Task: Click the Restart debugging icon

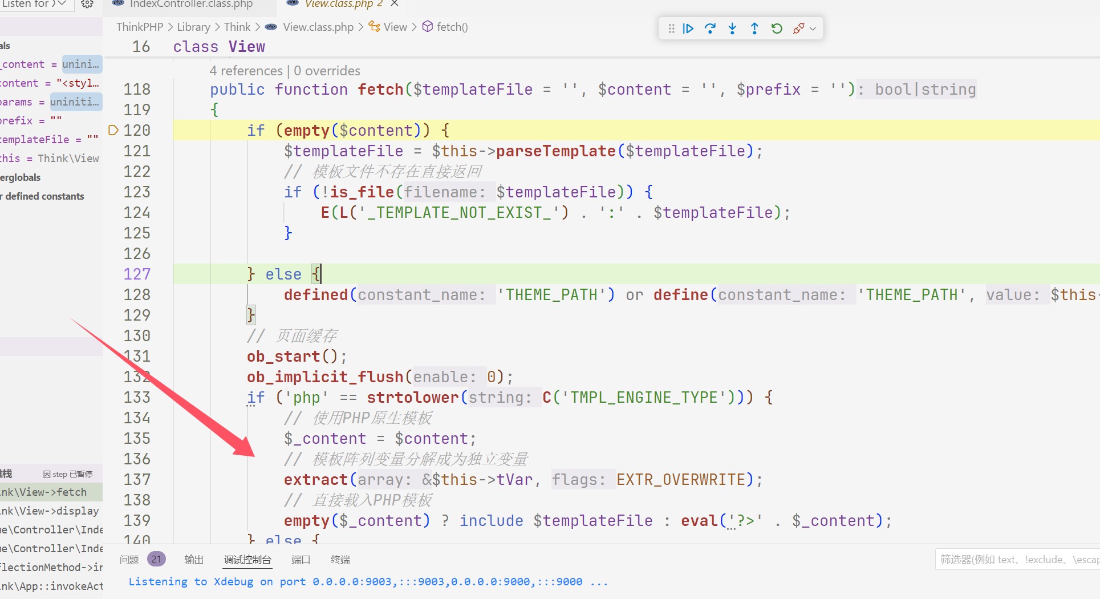Action: point(777,29)
